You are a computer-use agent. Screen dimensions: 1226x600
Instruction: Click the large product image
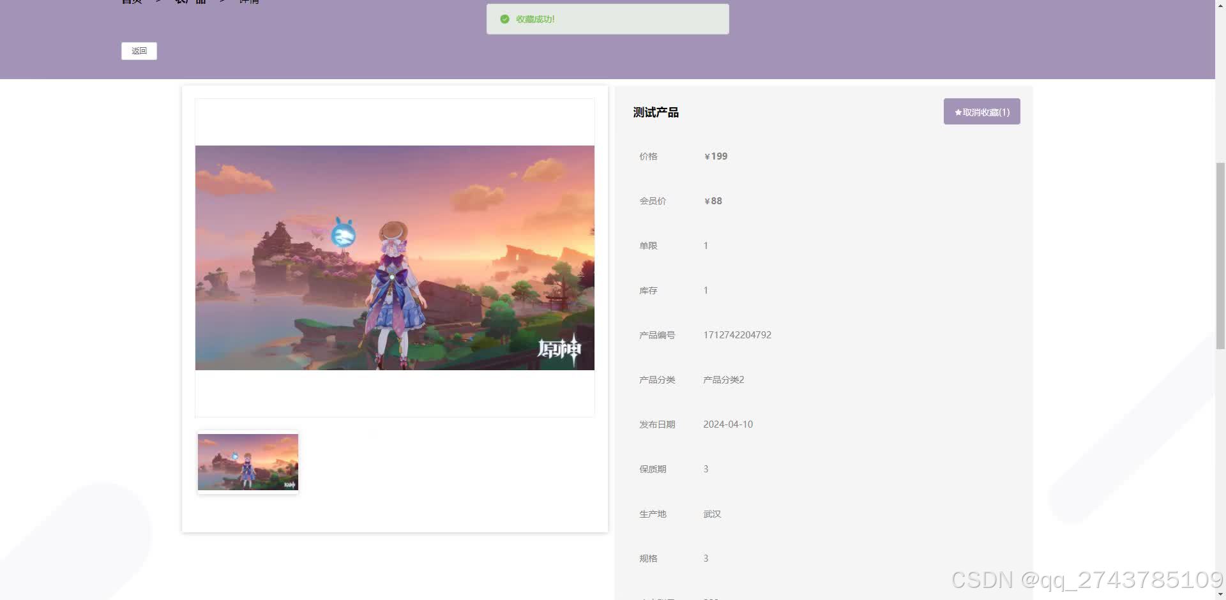click(395, 258)
